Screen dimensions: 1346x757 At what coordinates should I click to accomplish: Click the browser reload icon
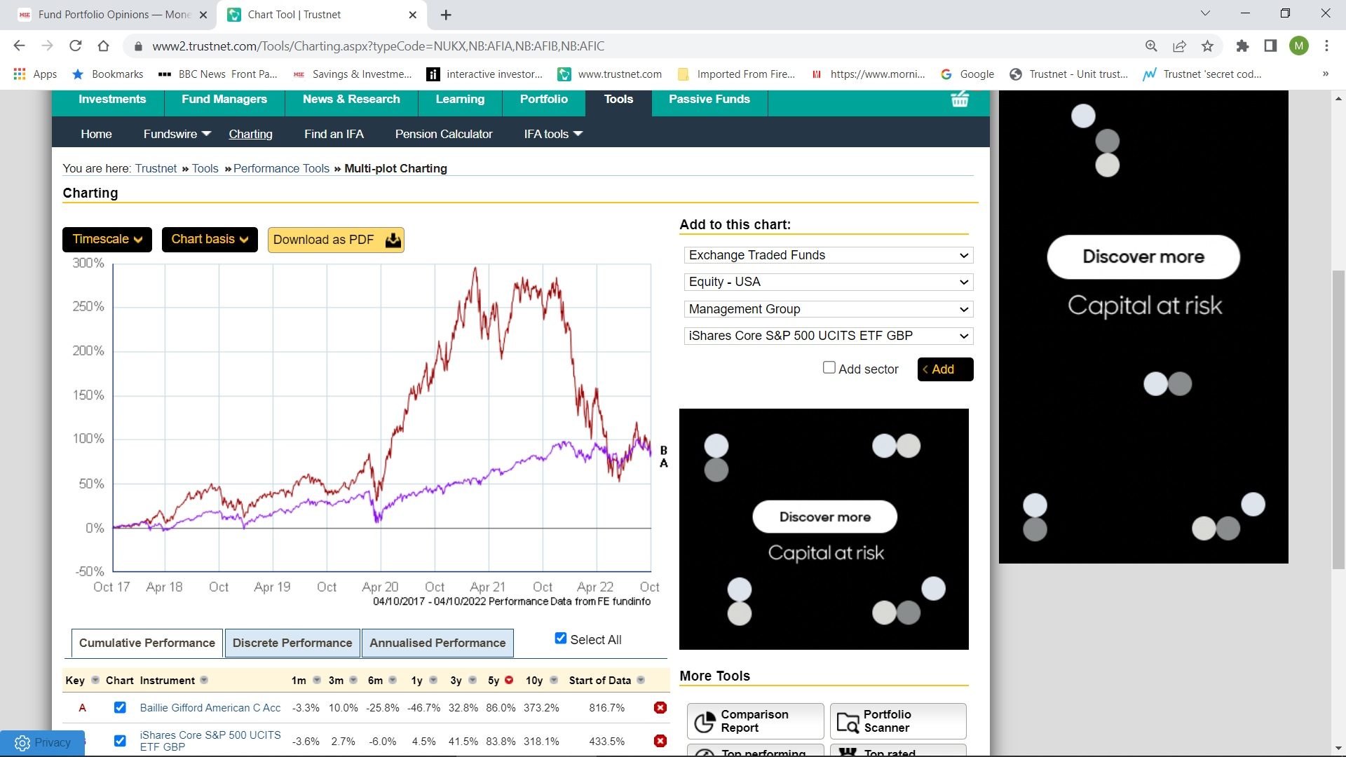pyautogui.click(x=76, y=46)
